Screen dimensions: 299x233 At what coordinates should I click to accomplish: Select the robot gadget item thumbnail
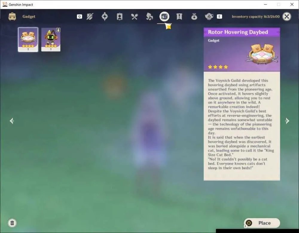(51, 40)
